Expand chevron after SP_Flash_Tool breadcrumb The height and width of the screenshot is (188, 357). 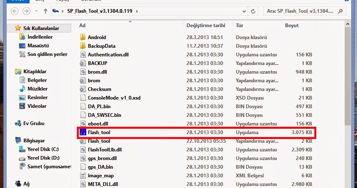pos(137,11)
